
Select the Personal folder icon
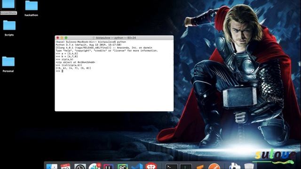(x=8, y=61)
